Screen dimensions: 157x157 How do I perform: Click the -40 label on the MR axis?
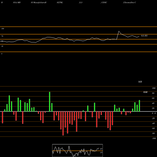point(153,123)
